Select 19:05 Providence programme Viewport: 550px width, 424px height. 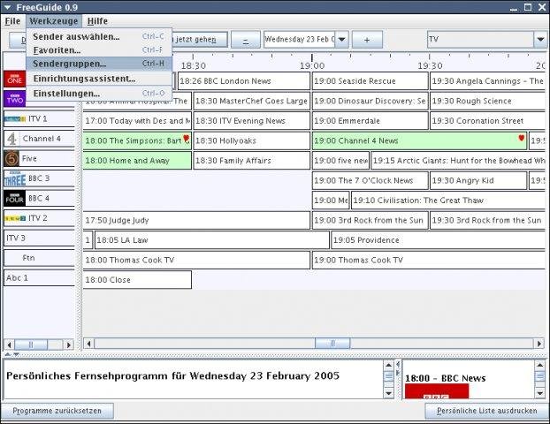[x=439, y=240]
